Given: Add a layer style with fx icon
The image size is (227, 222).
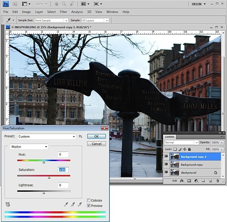Looking at the screenshot, I should pos(182,181).
